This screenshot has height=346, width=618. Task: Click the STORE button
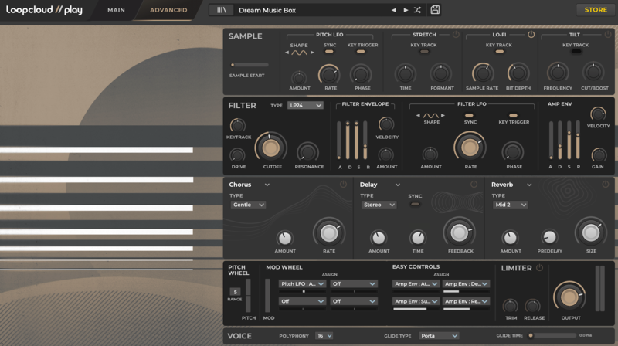click(x=596, y=10)
